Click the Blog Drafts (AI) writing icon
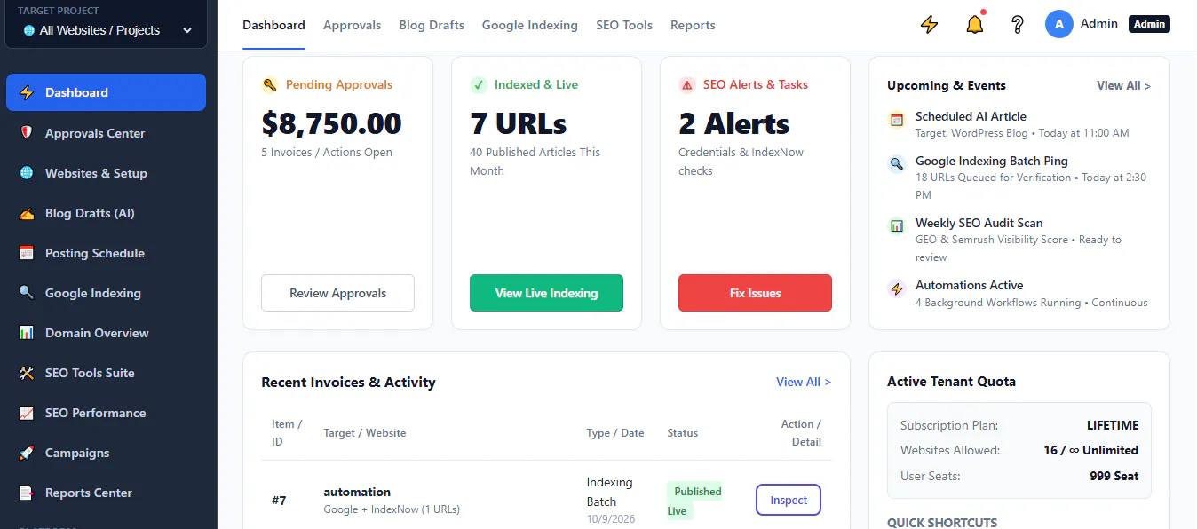Image resolution: width=1197 pixels, height=529 pixels. [x=27, y=213]
